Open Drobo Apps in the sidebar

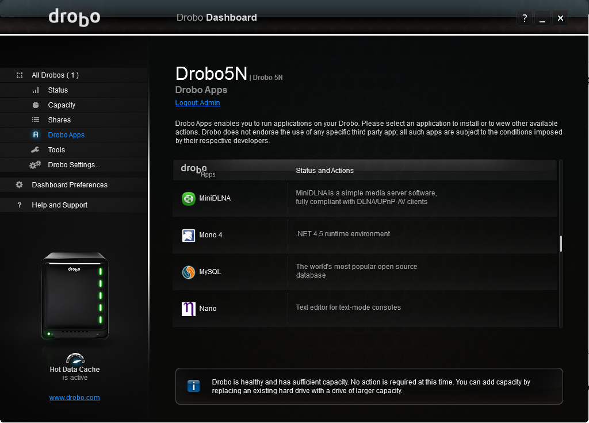tap(66, 135)
